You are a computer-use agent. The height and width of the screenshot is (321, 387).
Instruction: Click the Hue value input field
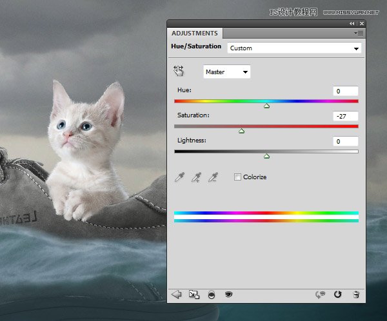tap(346, 92)
